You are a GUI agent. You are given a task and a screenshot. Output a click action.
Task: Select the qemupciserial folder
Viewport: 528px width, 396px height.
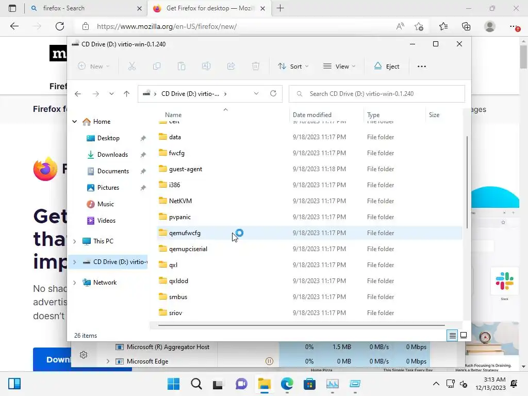pos(188,249)
